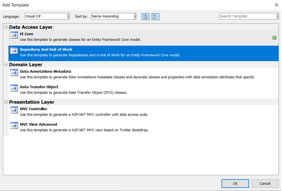Open the Language dropdown
The image size is (282, 191).
[68, 17]
